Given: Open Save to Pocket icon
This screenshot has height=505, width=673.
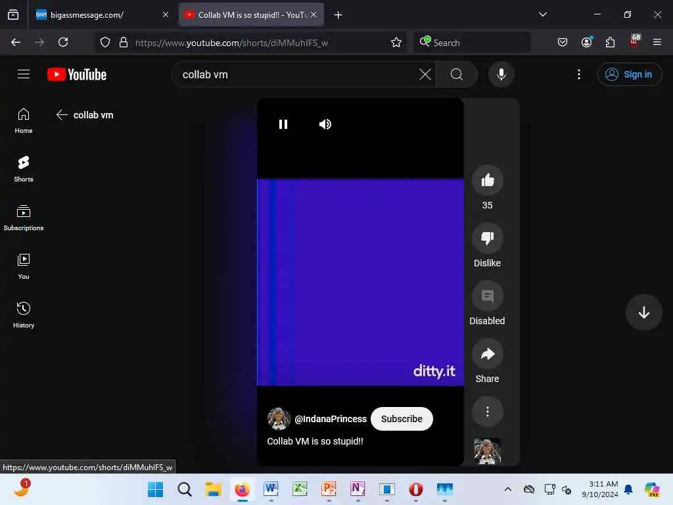Looking at the screenshot, I should click(x=563, y=42).
